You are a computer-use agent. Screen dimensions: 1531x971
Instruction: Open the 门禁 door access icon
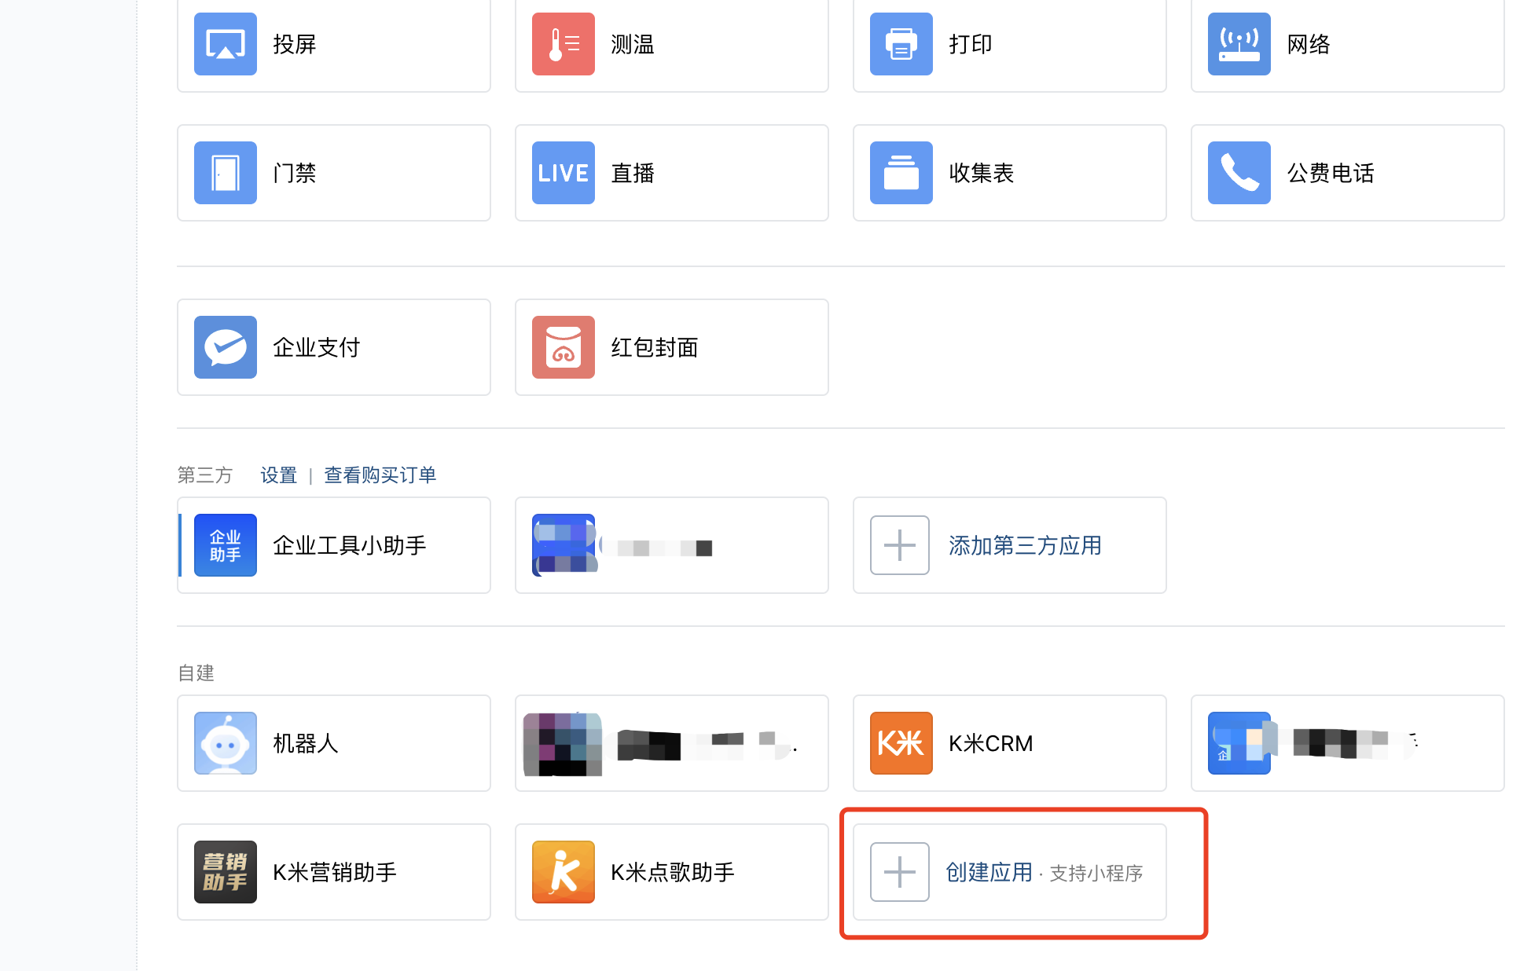[x=225, y=173]
